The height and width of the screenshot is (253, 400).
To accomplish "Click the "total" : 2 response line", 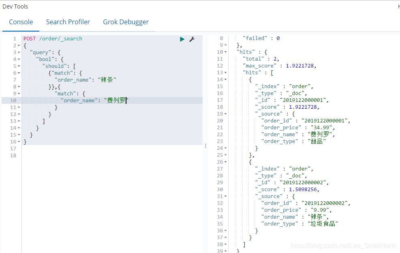I will tap(261, 59).
